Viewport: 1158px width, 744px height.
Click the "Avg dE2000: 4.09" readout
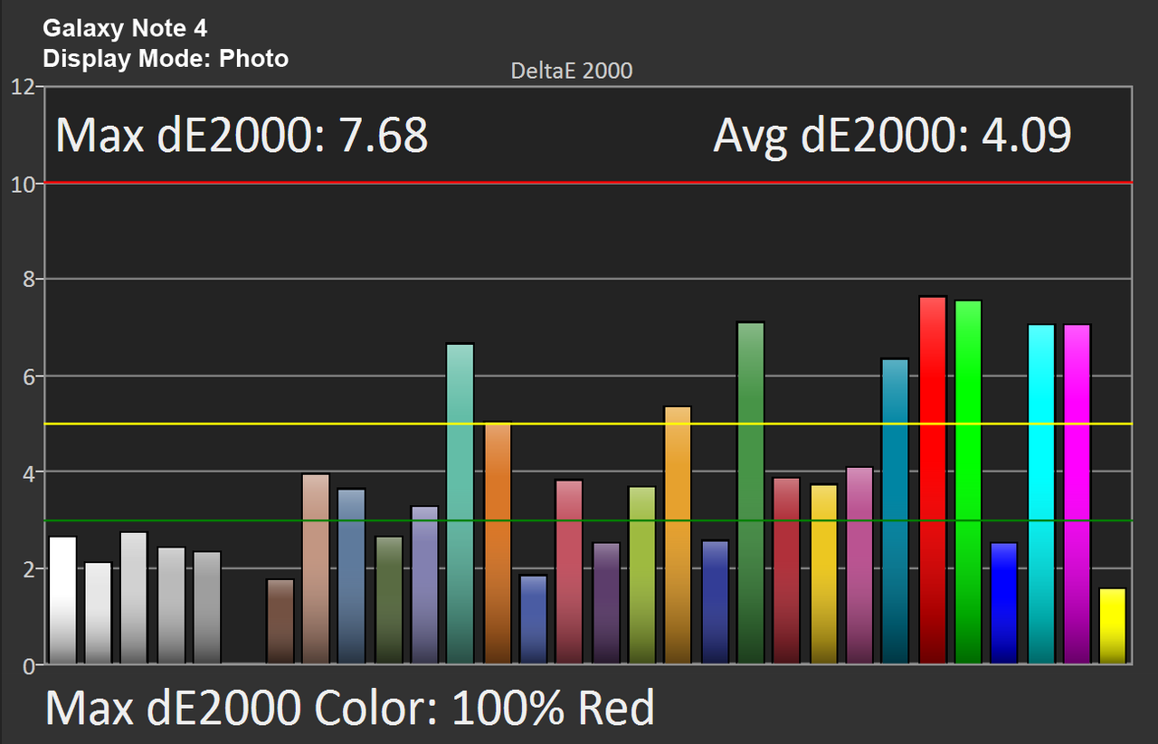click(892, 136)
